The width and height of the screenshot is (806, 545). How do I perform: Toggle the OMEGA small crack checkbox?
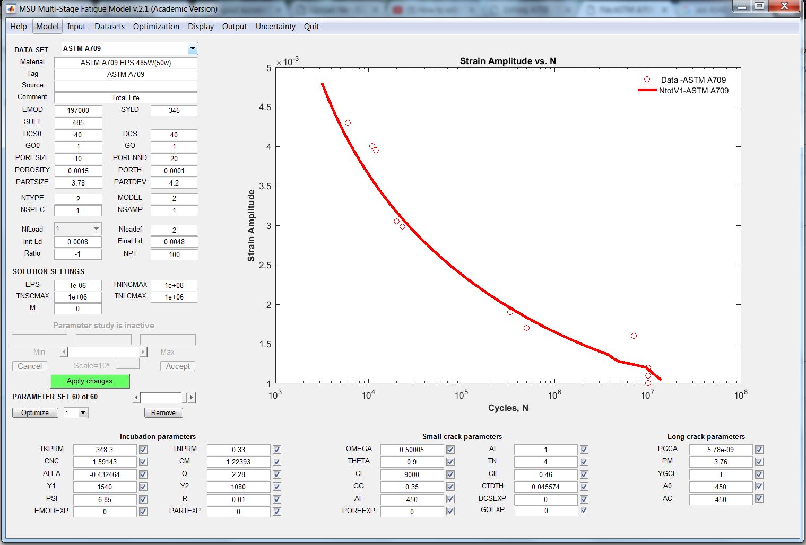450,450
